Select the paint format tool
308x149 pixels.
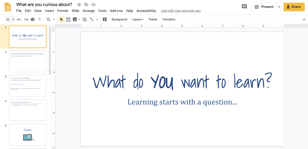click(40, 20)
